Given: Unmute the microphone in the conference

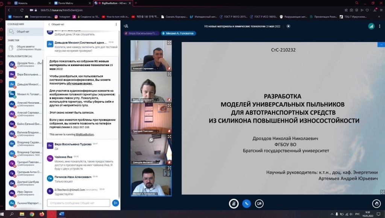Looking at the screenshot, I should (x=234, y=203).
